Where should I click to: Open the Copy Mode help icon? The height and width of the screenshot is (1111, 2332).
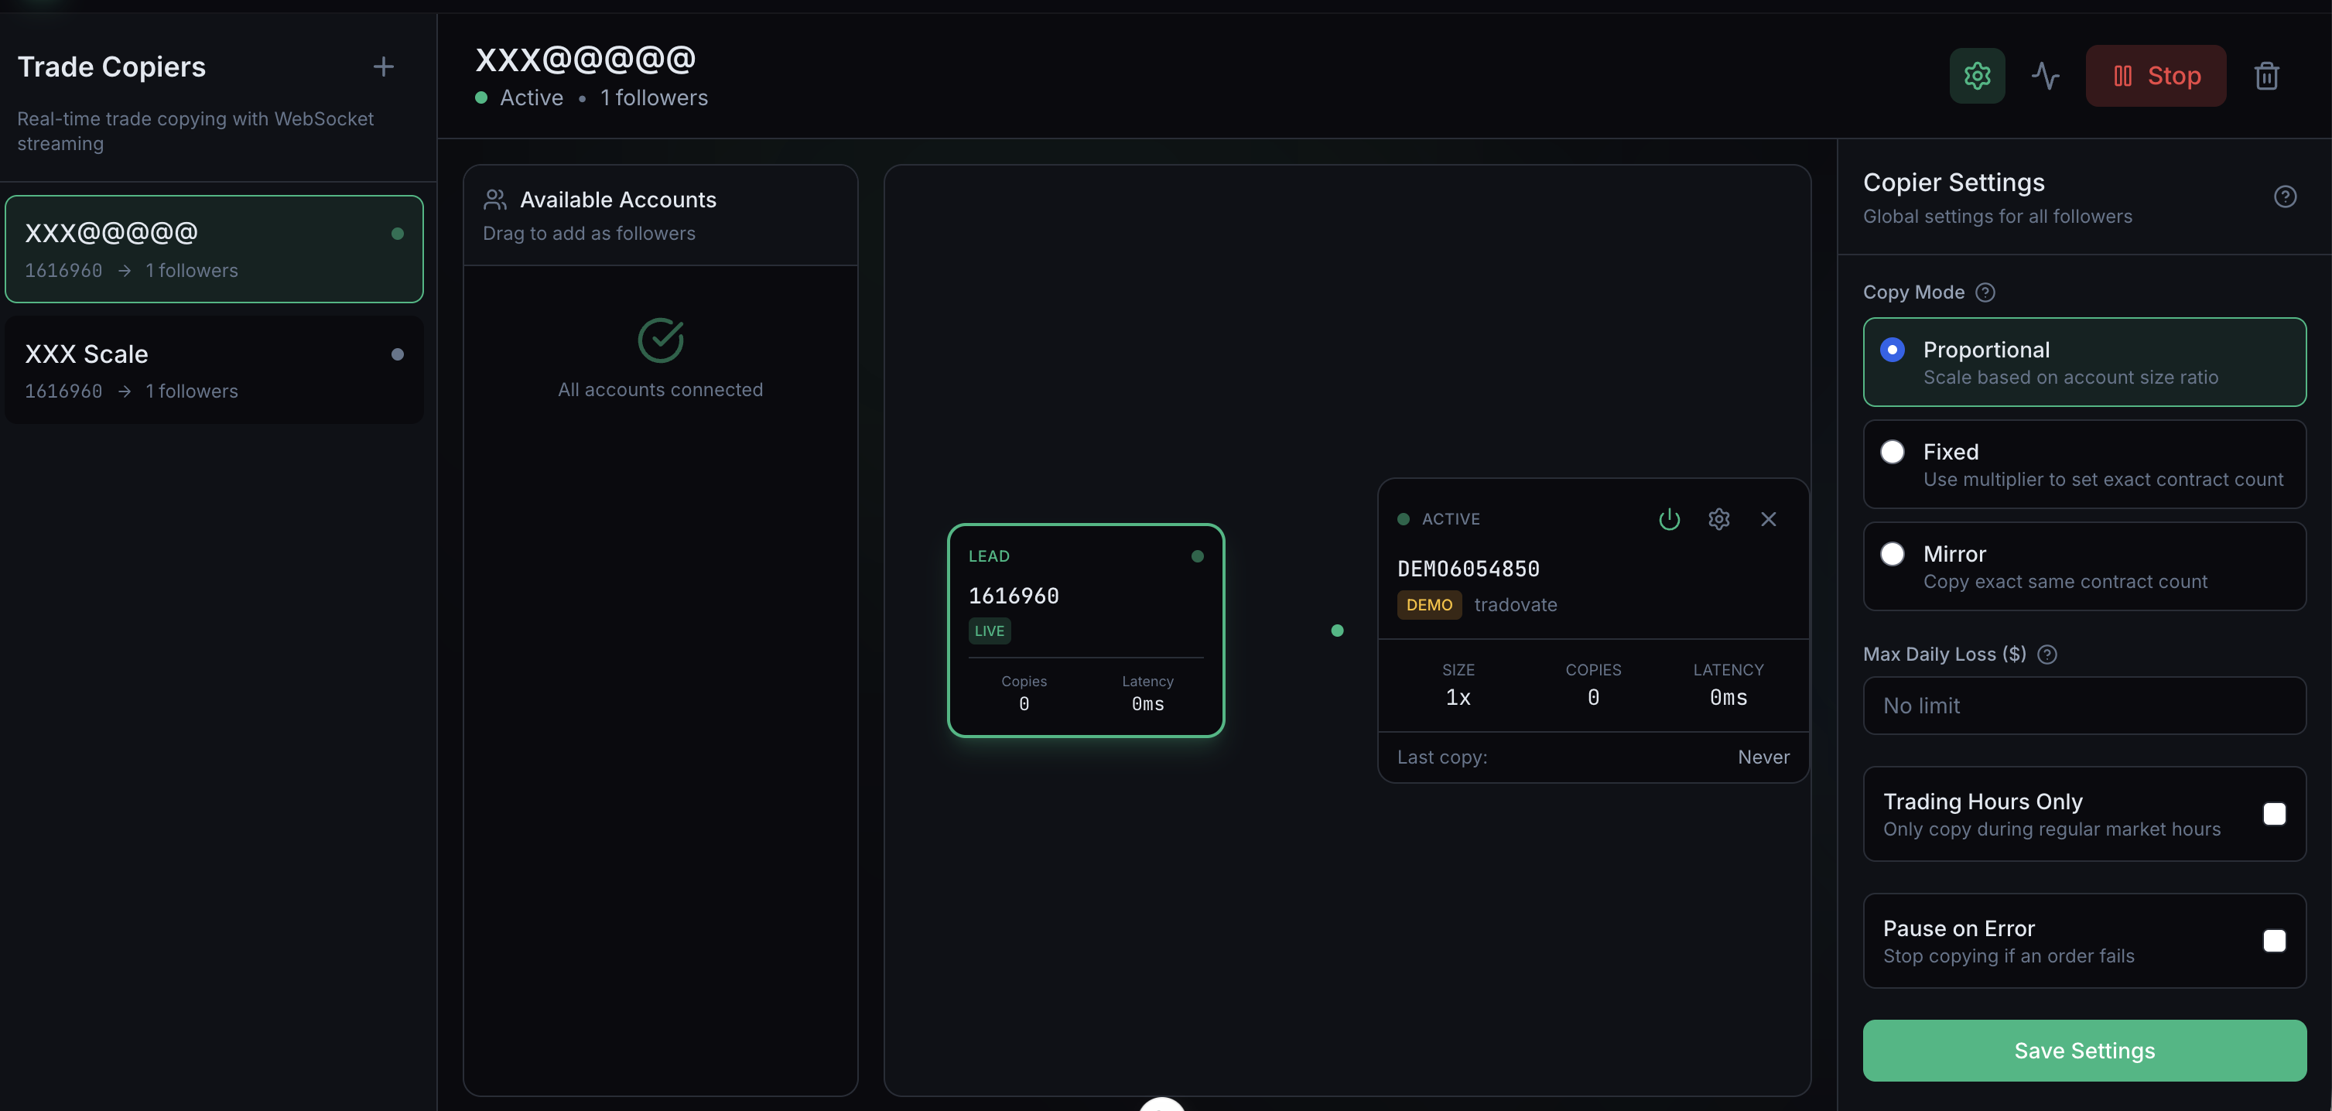(1986, 292)
